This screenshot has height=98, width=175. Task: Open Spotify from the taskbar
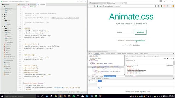point(74,96)
